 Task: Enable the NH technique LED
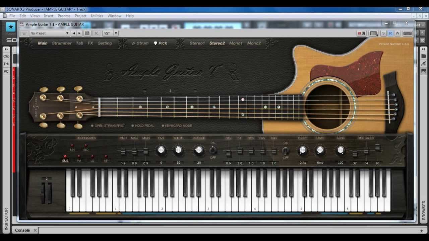click(x=72, y=146)
